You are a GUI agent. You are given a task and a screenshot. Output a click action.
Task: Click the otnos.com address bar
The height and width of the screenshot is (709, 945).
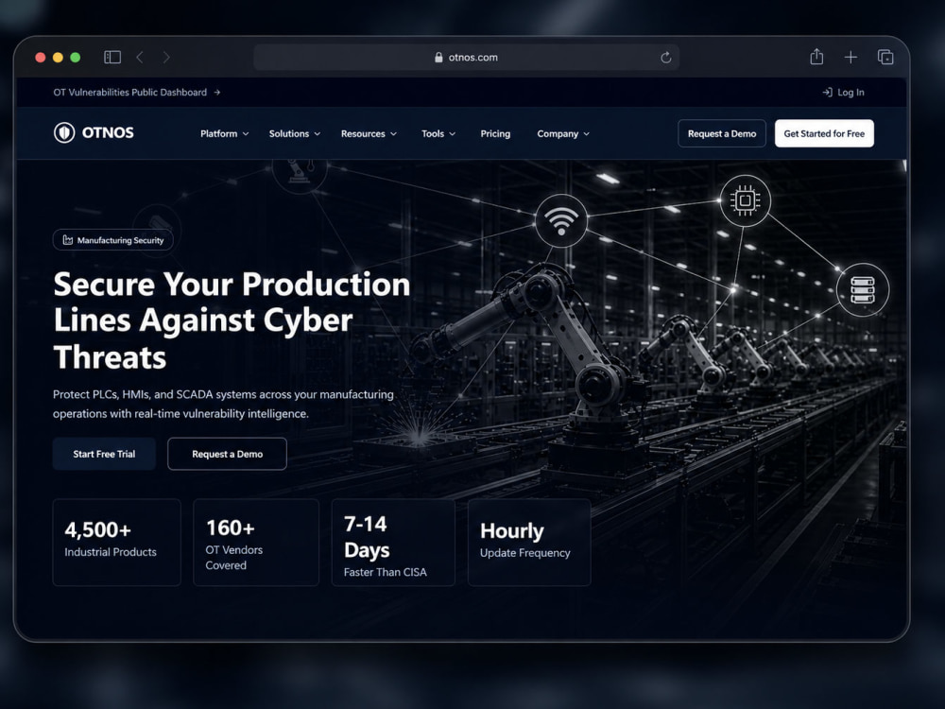coord(467,58)
